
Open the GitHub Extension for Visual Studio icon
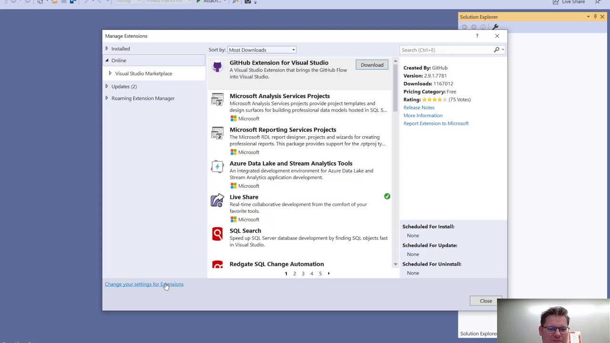(217, 67)
